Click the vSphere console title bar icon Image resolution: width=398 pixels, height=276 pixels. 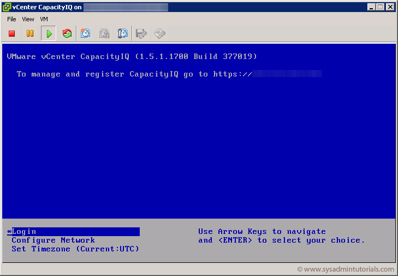click(x=7, y=7)
